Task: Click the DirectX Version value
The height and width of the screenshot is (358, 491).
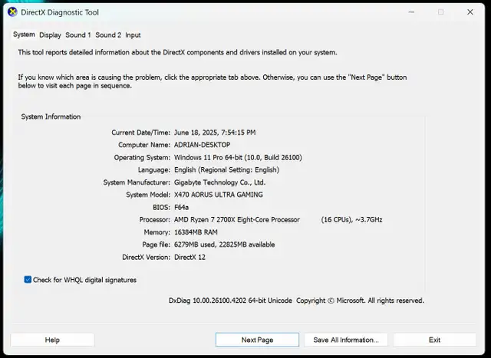Action: pos(189,258)
